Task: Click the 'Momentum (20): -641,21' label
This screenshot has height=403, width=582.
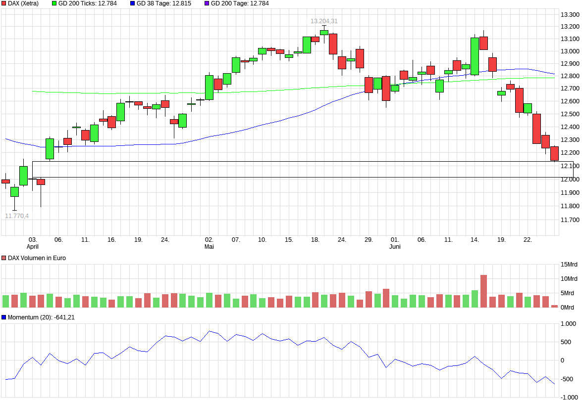Action: [41, 317]
